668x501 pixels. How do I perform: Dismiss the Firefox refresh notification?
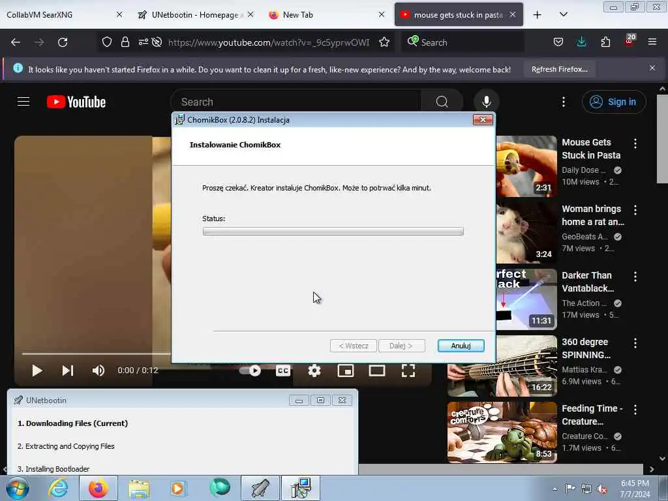point(652,68)
